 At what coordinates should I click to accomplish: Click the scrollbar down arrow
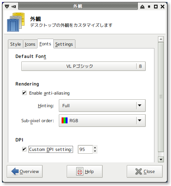pyautogui.click(x=161, y=160)
